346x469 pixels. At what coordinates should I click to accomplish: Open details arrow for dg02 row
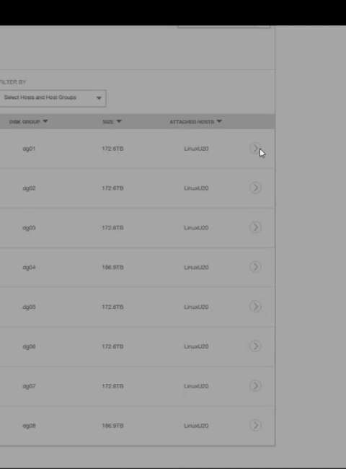(x=255, y=188)
